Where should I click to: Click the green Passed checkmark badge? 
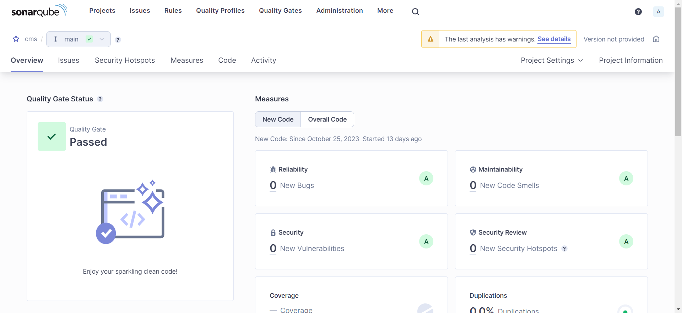tap(52, 136)
